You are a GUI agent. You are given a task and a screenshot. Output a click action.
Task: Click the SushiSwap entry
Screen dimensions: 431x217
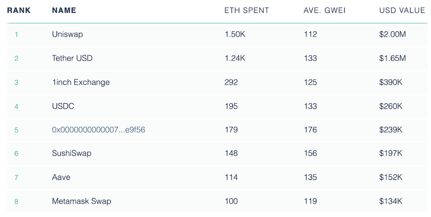72,153
